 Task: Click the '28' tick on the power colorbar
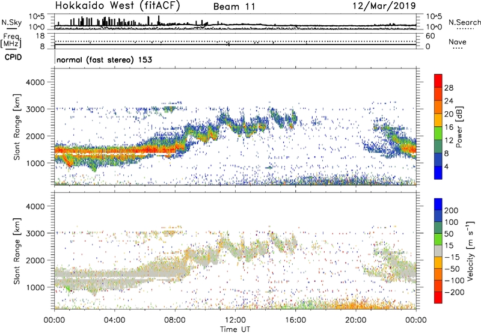pos(449,88)
